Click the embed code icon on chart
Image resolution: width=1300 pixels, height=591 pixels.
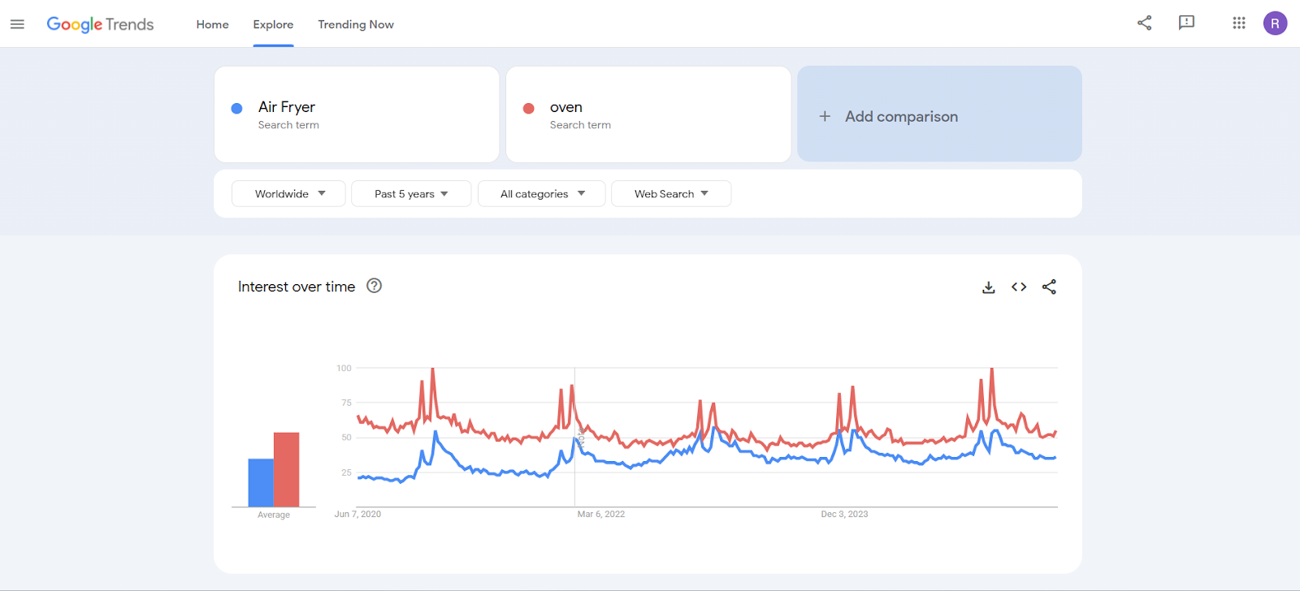1019,287
